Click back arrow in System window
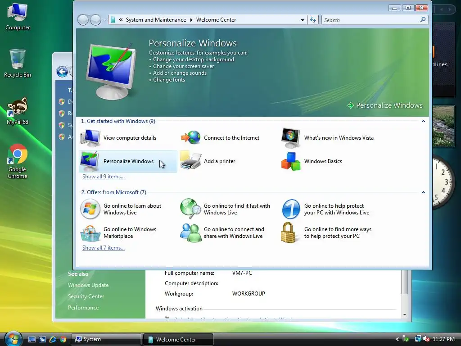The image size is (461, 346). (62, 72)
